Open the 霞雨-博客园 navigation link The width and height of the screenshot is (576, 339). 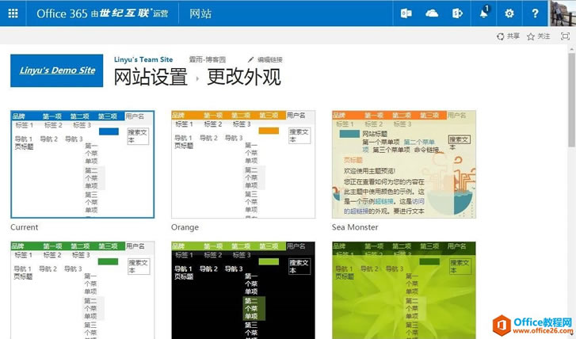pyautogui.click(x=207, y=59)
